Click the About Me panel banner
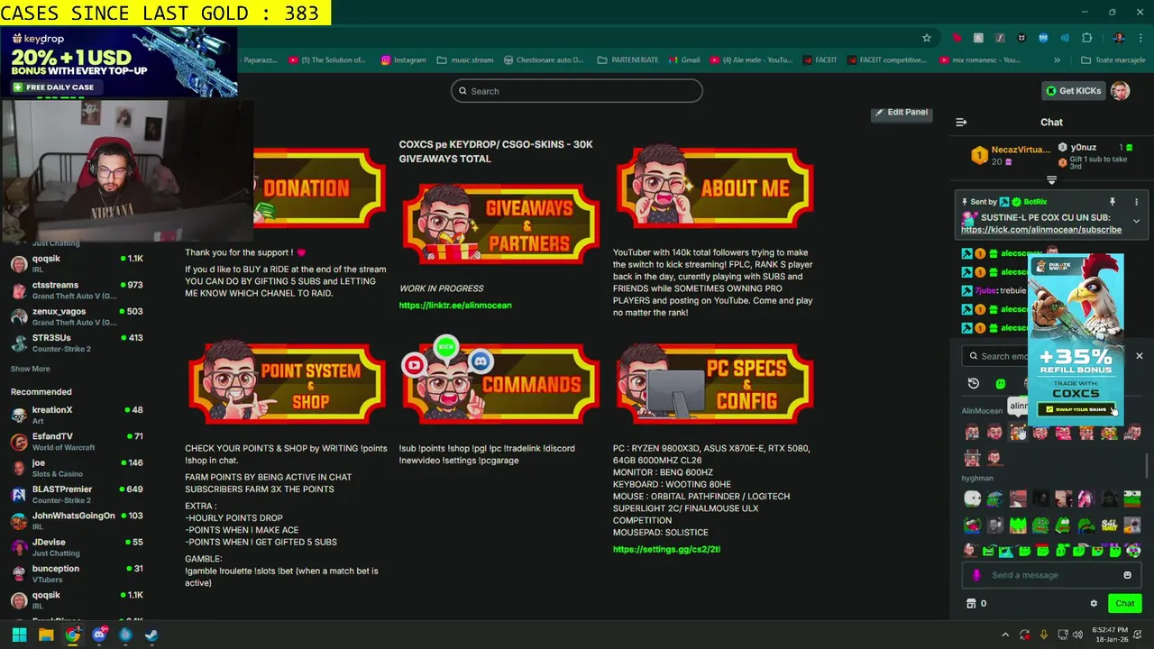Viewport: 1154px width, 649px height. (x=714, y=187)
